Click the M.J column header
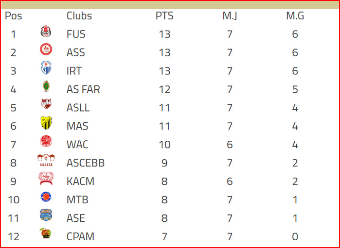This screenshot has height=248, width=340. (230, 16)
